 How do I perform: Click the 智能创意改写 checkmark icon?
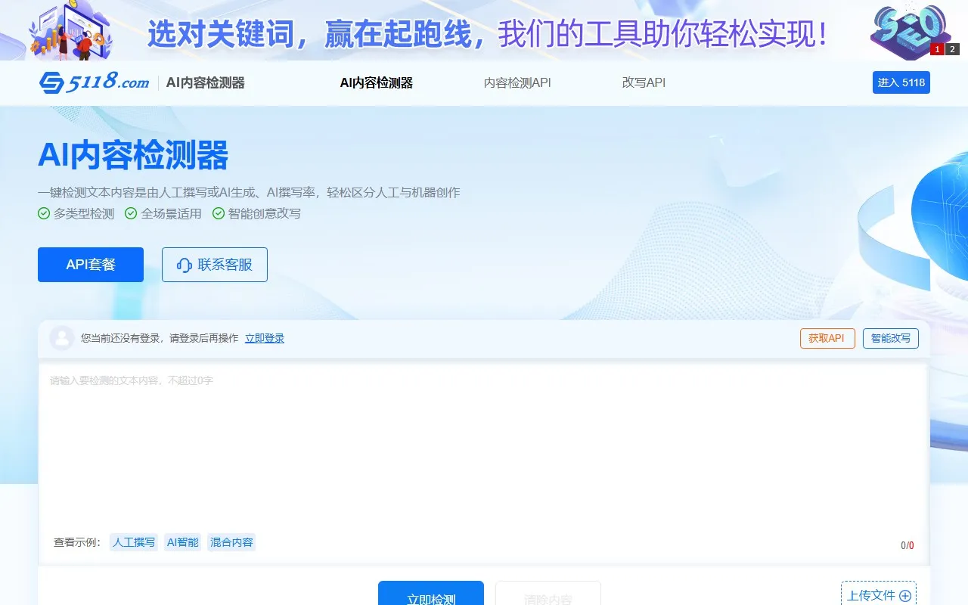click(219, 213)
